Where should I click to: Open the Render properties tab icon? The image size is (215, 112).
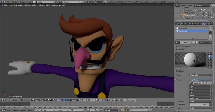182,24
